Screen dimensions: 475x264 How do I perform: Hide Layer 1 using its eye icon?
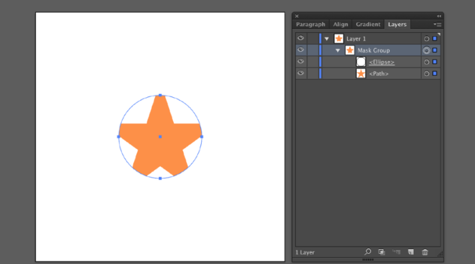[301, 38]
